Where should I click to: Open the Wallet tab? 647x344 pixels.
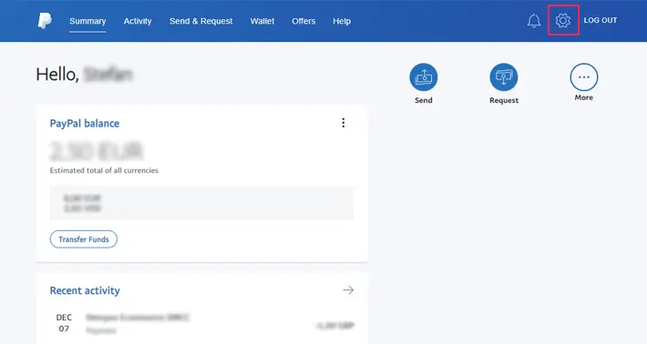(262, 21)
